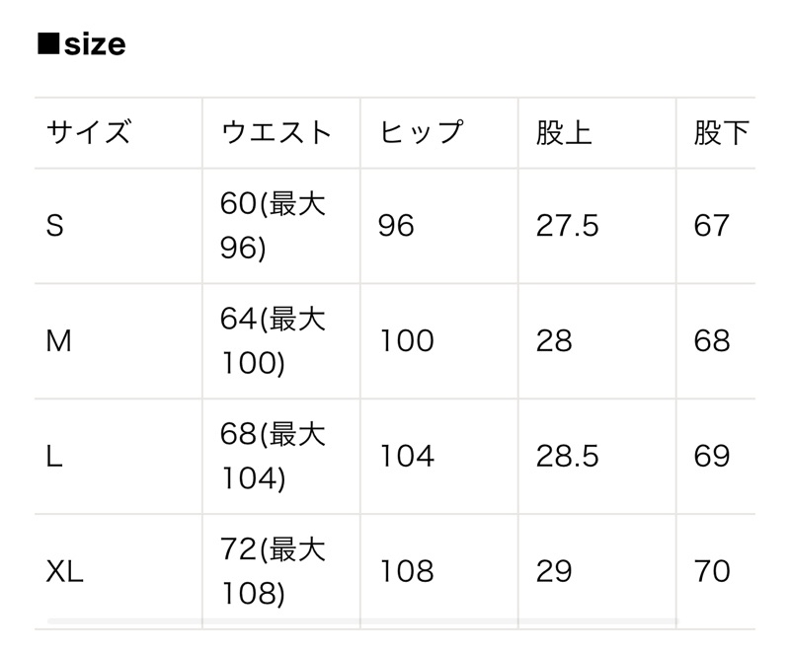Click the waist cell 68(最大104)
The width and height of the screenshot is (790, 654).
[x=273, y=456]
